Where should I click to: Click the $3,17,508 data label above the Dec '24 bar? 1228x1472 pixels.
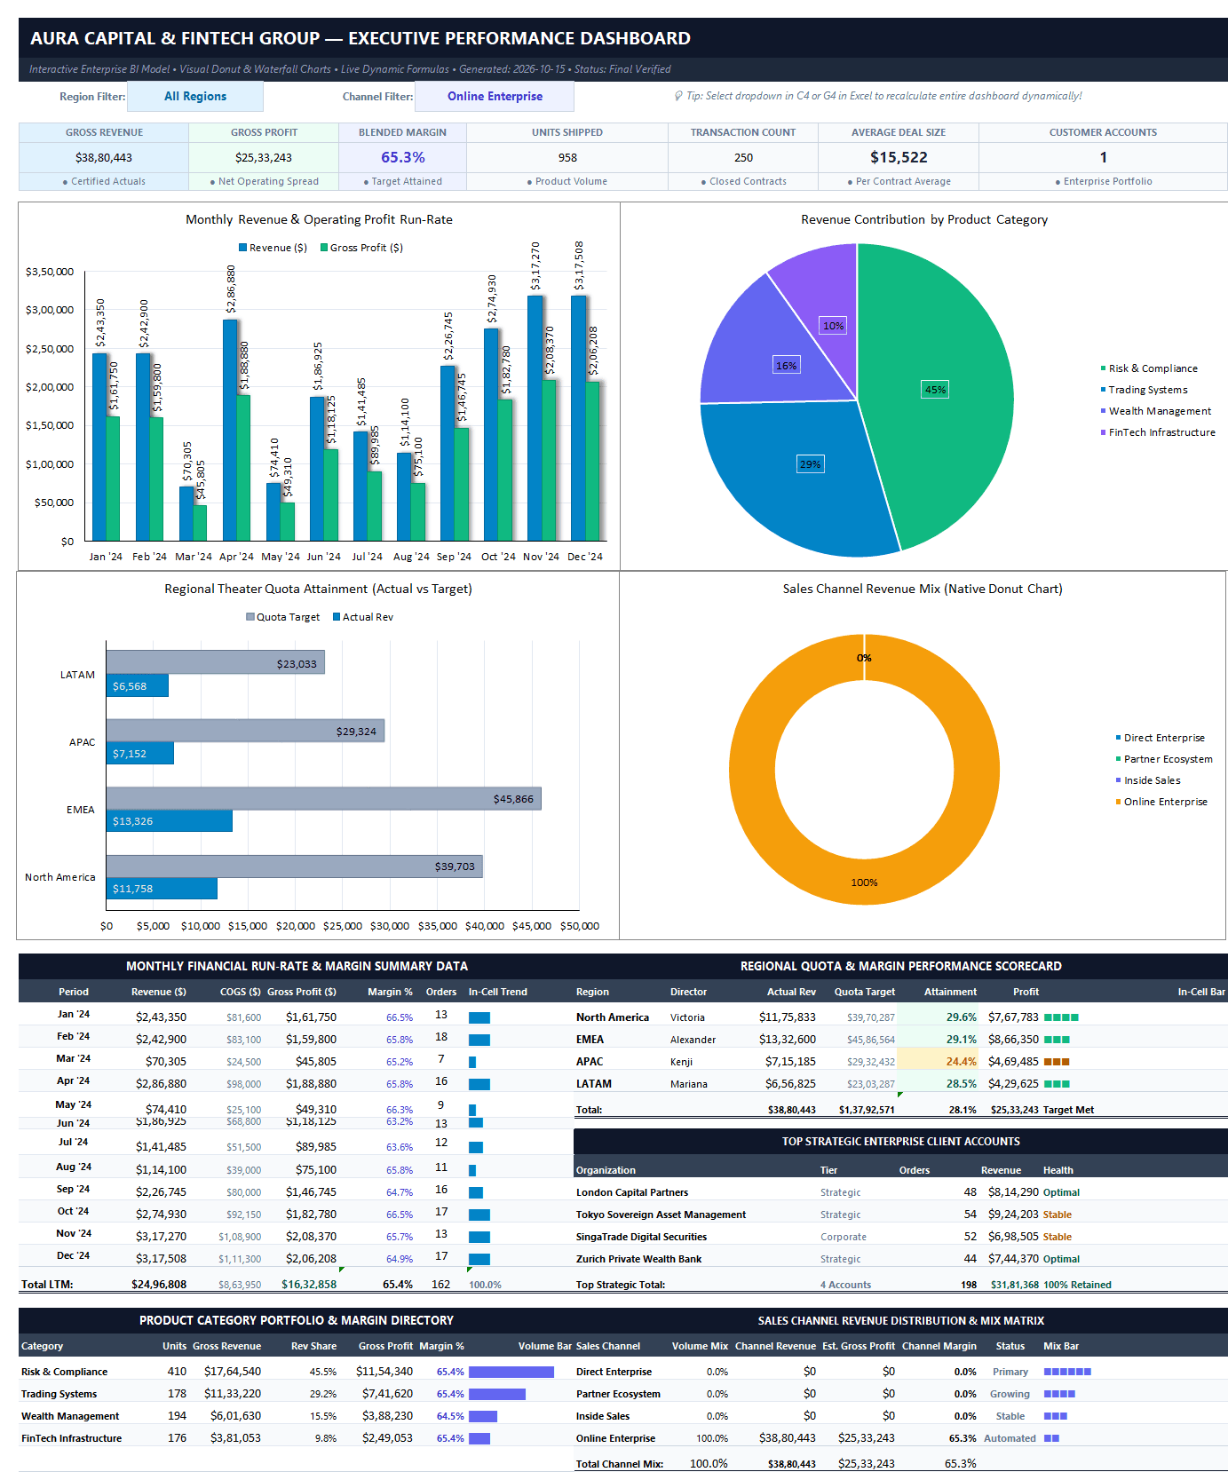[x=579, y=265]
